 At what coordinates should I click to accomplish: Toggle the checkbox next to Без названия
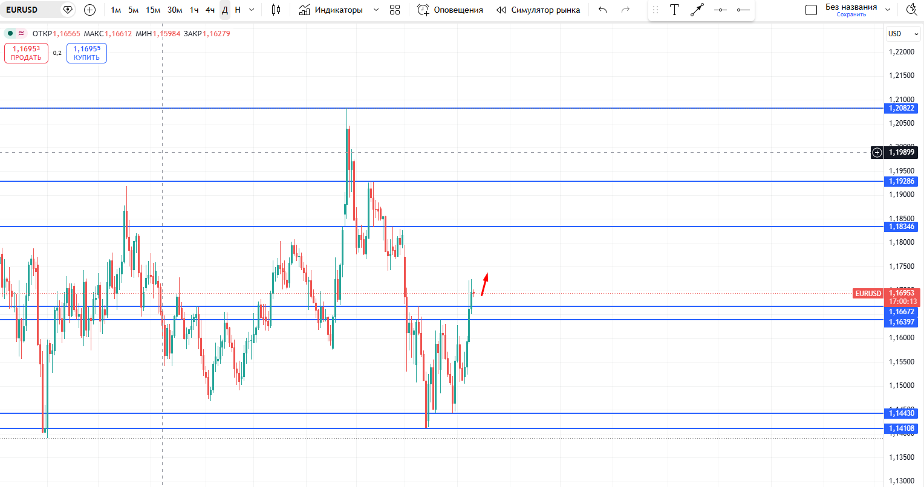(x=811, y=9)
